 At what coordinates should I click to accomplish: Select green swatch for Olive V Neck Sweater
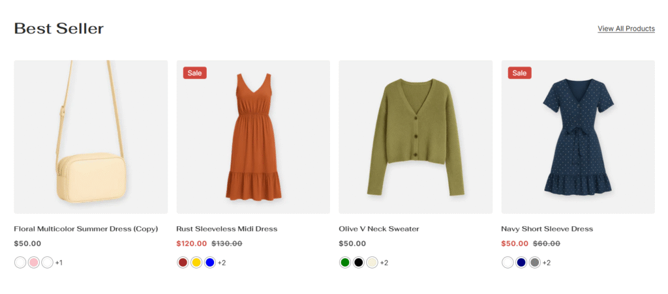[345, 263]
